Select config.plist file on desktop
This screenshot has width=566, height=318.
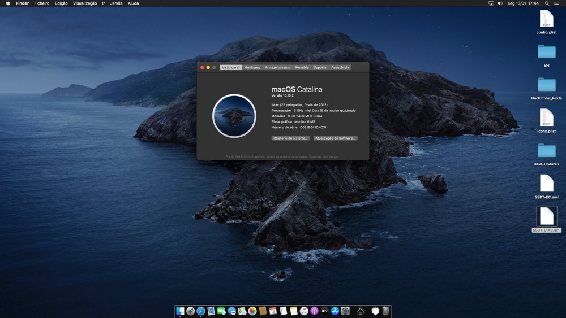click(x=547, y=21)
